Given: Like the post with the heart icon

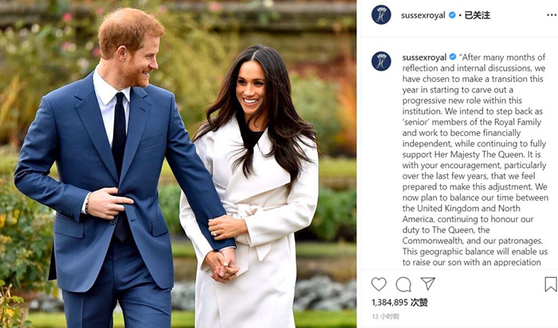Looking at the screenshot, I should tap(379, 284).
